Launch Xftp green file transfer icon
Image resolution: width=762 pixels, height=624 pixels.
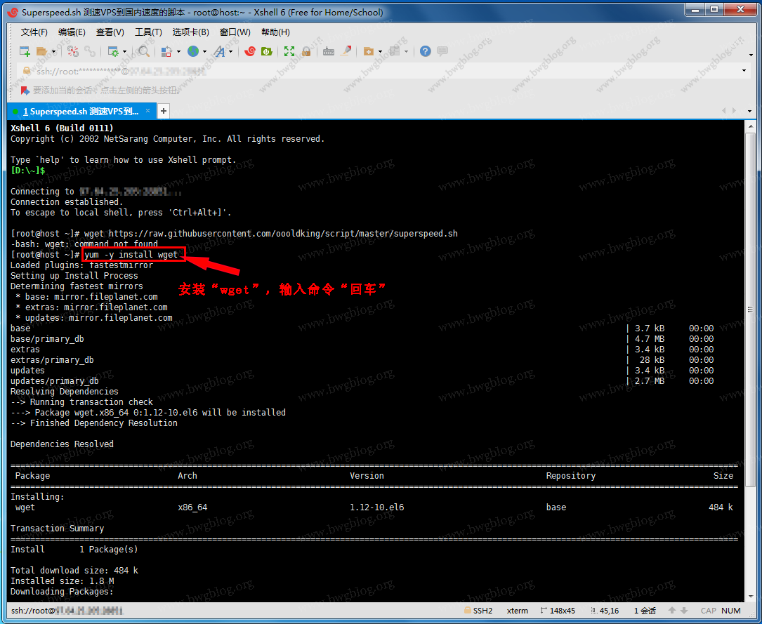267,51
